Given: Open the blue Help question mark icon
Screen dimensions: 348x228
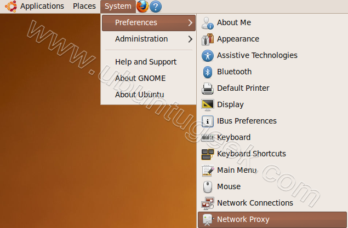Looking at the screenshot, I should pos(156,7).
